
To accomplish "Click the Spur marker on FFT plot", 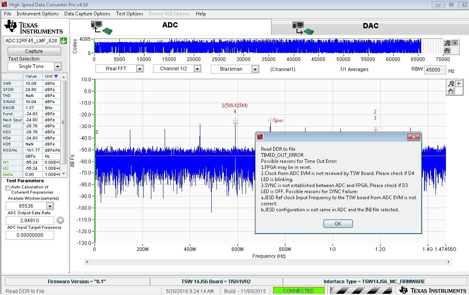I will [270, 120].
